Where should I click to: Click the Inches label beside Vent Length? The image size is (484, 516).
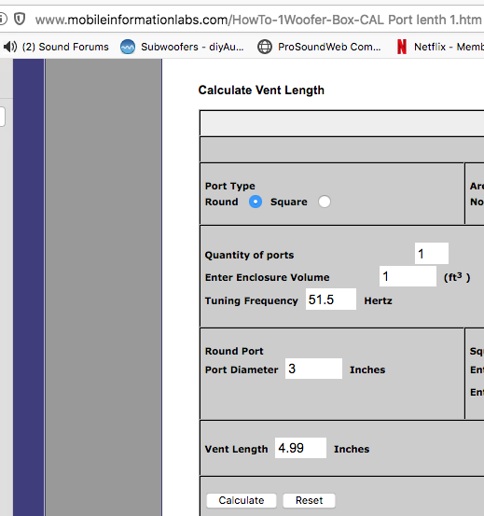(x=352, y=449)
